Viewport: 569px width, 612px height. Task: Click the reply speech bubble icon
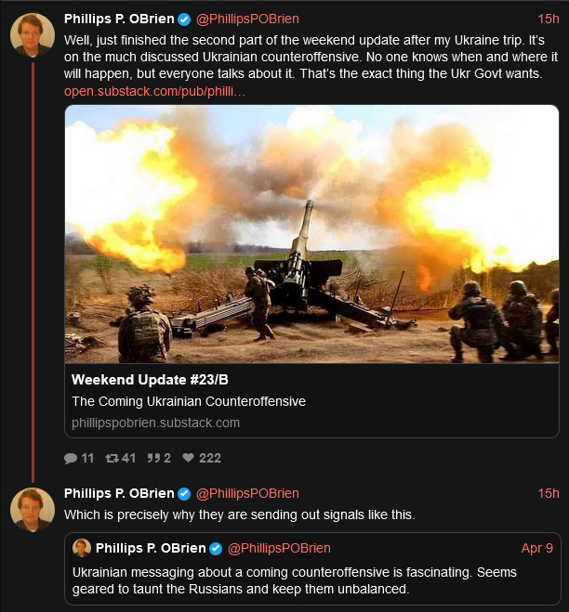click(71, 458)
